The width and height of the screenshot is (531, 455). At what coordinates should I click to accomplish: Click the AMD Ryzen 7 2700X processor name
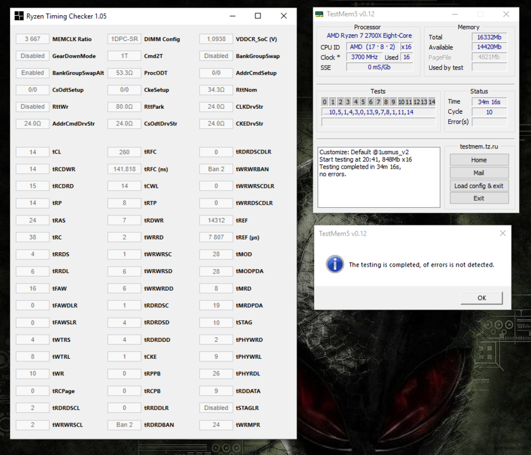coord(369,35)
